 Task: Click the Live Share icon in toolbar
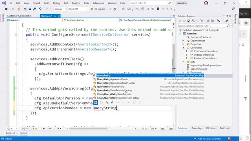coord(233,9)
